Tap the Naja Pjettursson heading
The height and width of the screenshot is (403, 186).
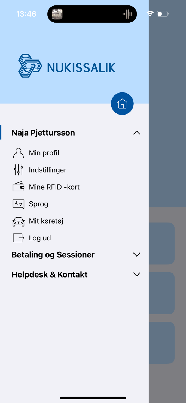point(43,133)
